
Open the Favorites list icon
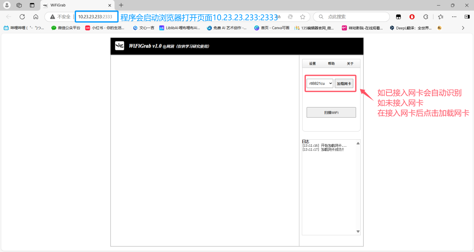(440, 17)
